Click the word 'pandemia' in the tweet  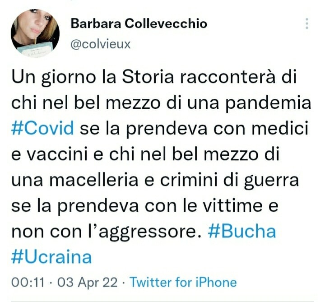tap(268, 104)
